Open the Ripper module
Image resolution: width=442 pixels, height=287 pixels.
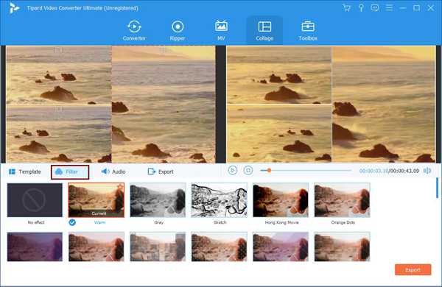click(178, 30)
